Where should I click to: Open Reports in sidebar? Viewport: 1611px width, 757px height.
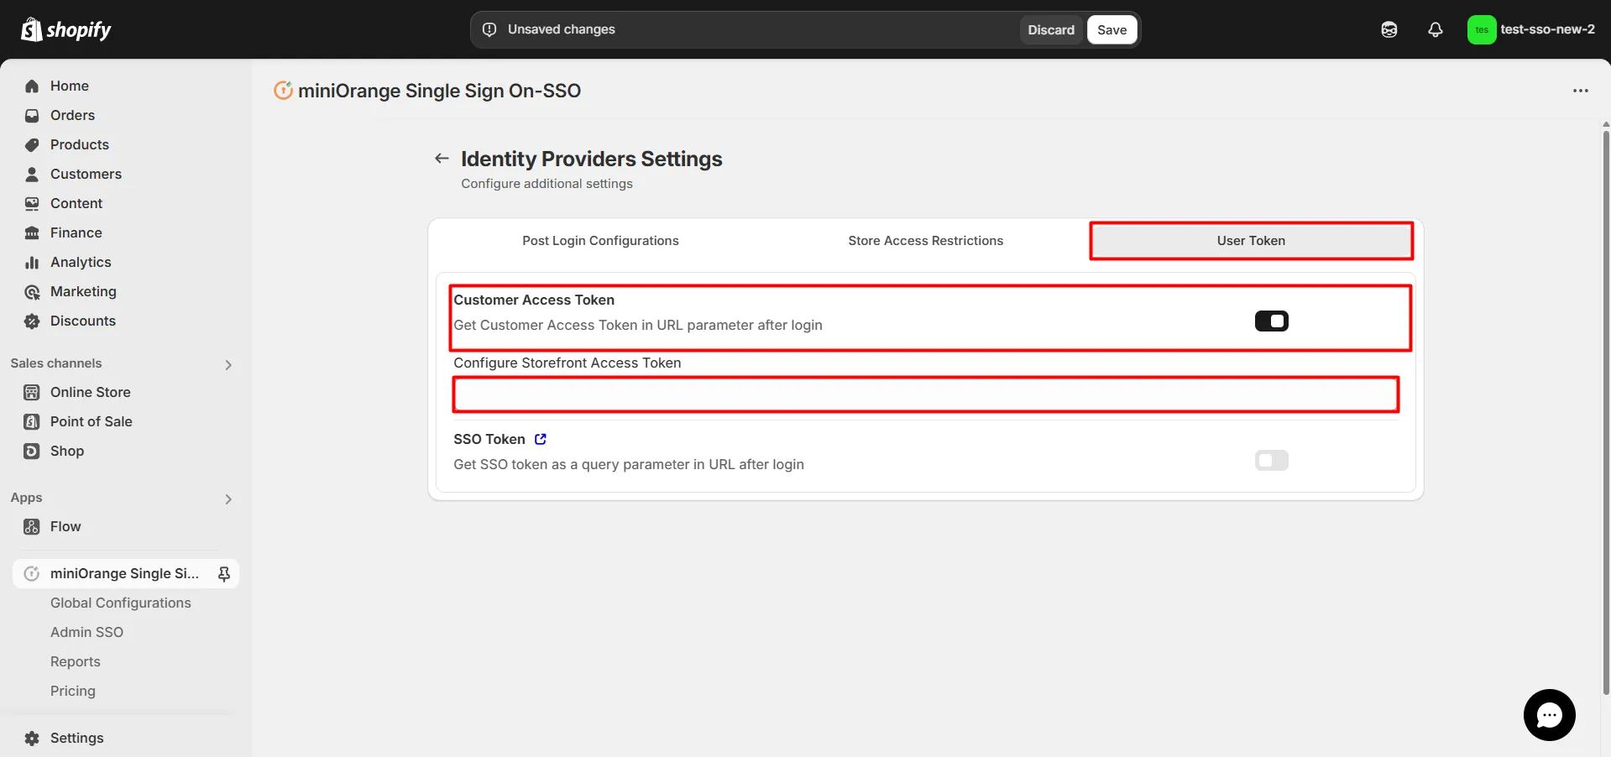(x=76, y=661)
